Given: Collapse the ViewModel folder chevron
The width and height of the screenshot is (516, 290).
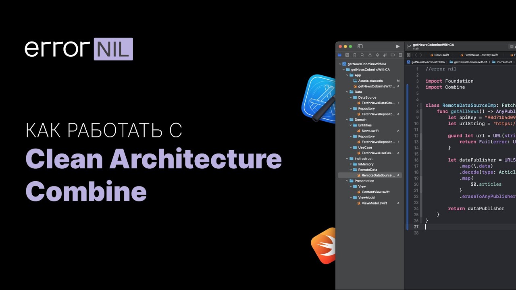Looking at the screenshot, I should pos(351,198).
